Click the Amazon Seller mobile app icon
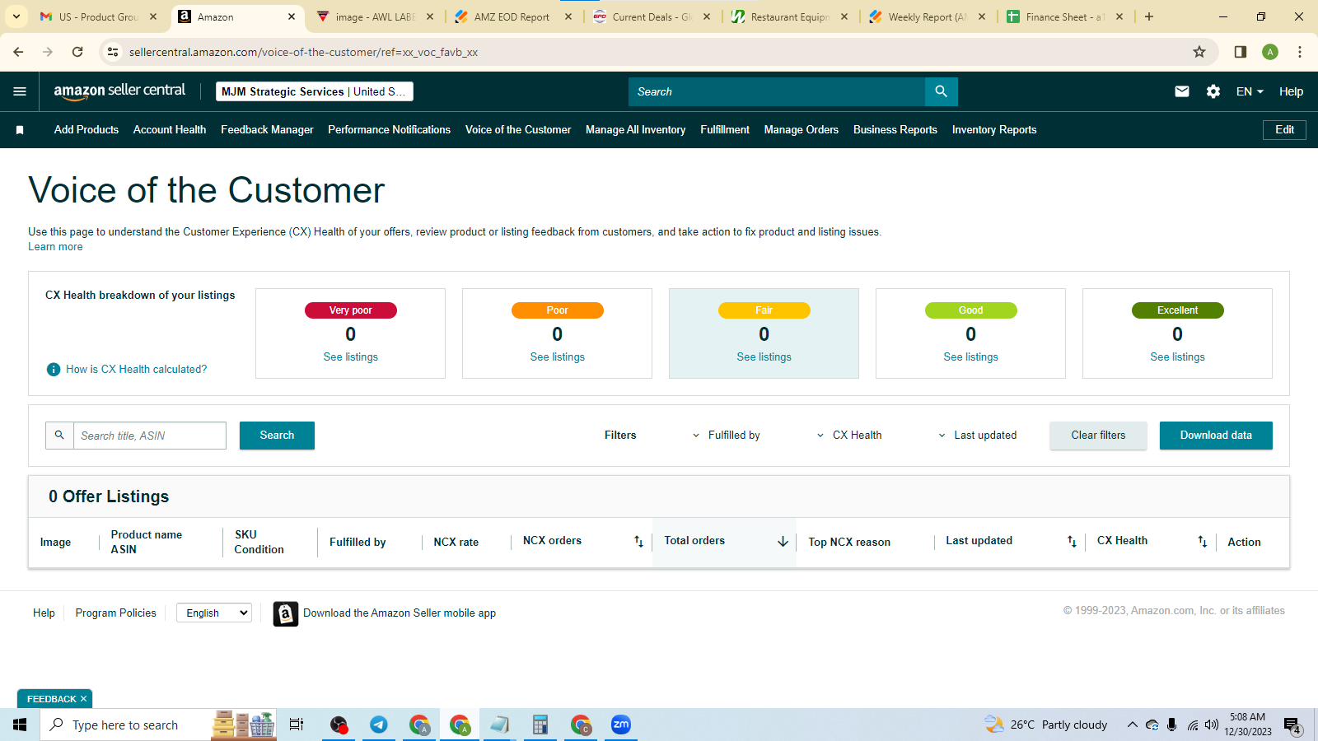Screen dimensions: 1318x741 click(x=286, y=613)
